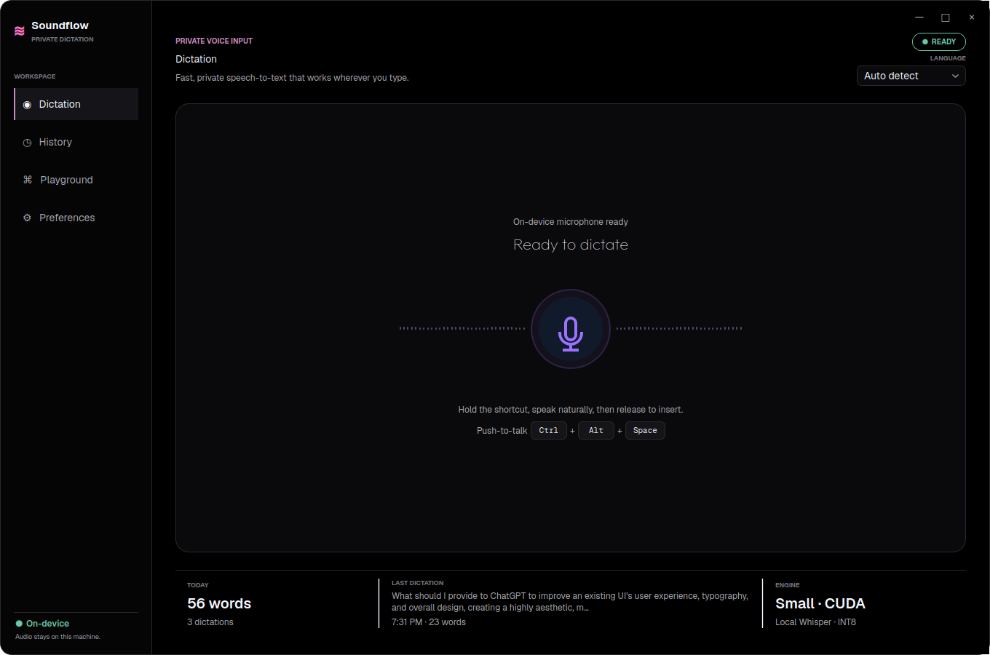Screen dimensions: 990x655
Task: Open the Auto detect language dropdown
Action: click(911, 76)
